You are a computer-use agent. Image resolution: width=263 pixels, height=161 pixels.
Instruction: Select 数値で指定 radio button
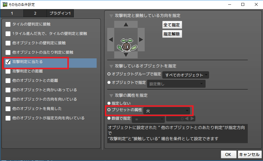click(x=109, y=118)
